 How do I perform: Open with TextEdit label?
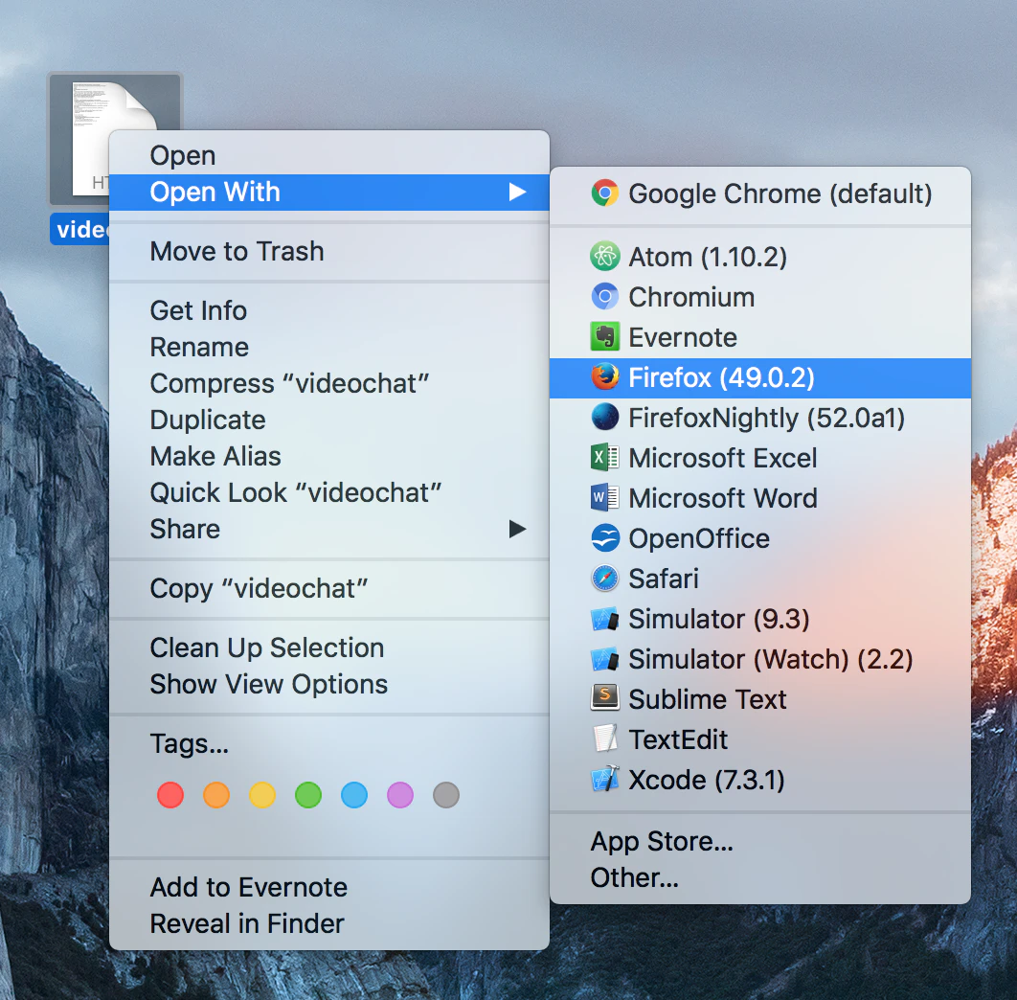(x=678, y=739)
